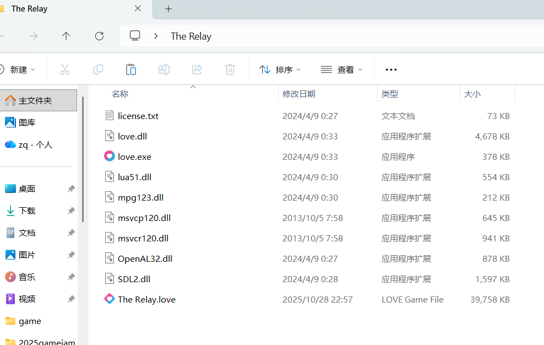Open the 查看 view dropdown
The image size is (544, 345).
(342, 69)
